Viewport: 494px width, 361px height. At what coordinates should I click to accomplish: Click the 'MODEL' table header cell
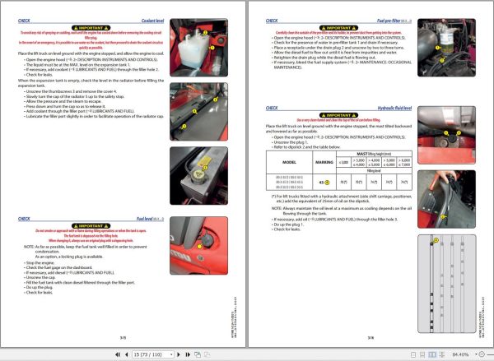(x=289, y=162)
